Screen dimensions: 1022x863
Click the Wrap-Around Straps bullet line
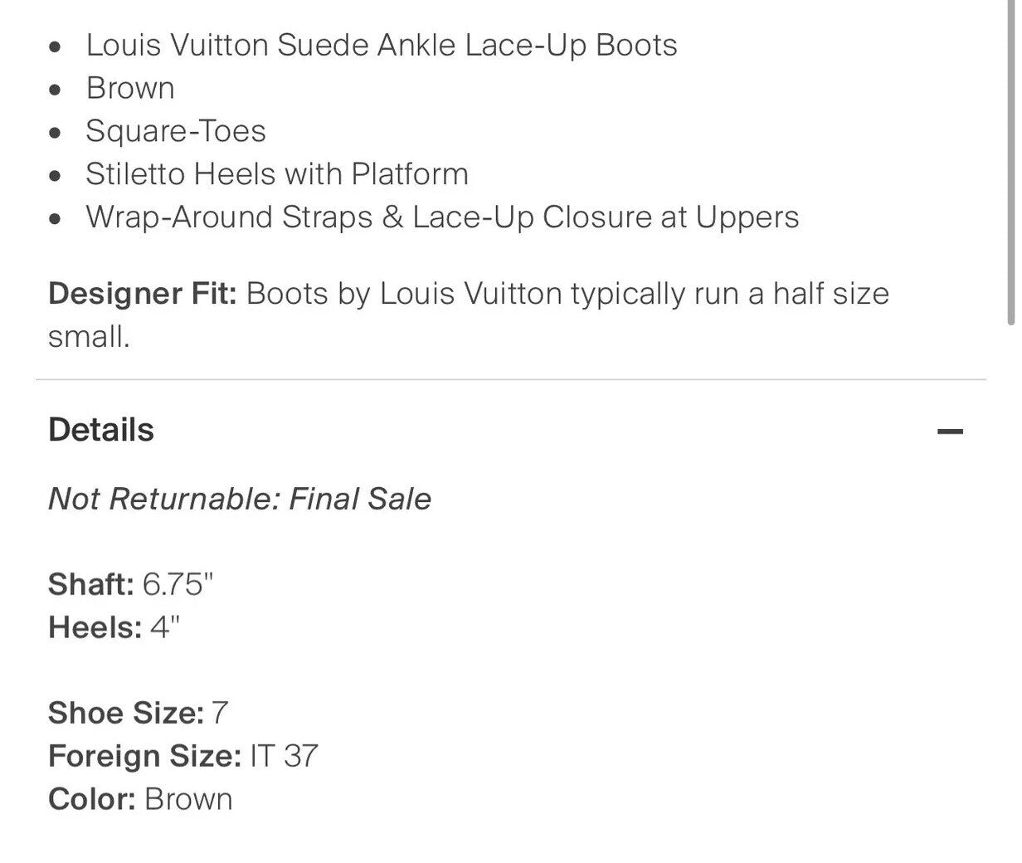[x=442, y=217]
